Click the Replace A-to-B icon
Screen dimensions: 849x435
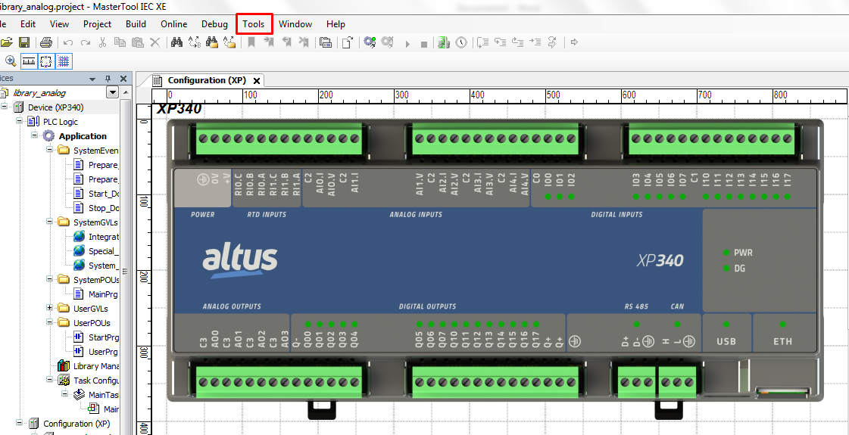point(195,42)
